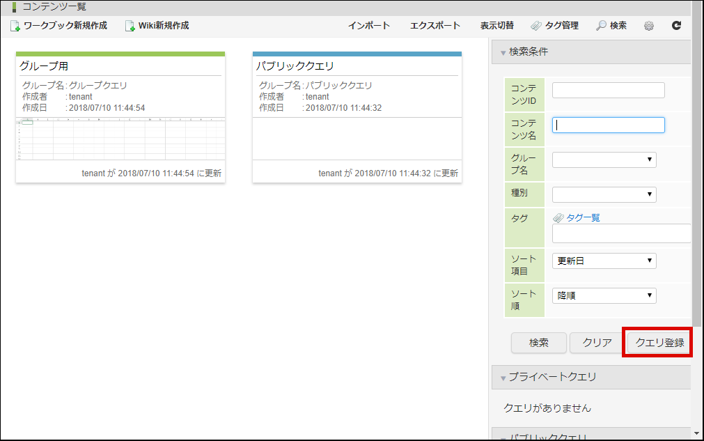This screenshot has width=704, height=441.
Task: Click the new workbook document icon
Action: click(x=15, y=26)
